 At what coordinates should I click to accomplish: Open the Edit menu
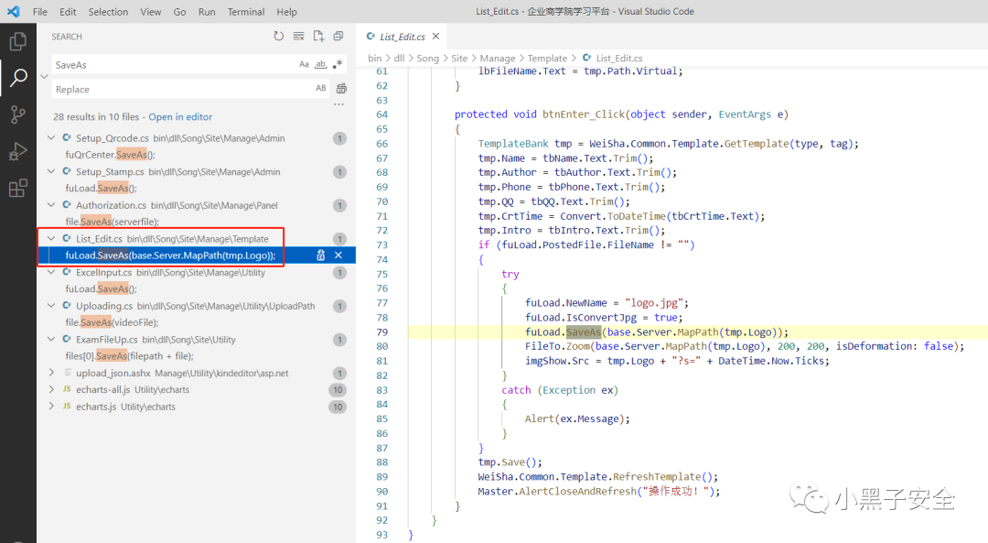[68, 11]
